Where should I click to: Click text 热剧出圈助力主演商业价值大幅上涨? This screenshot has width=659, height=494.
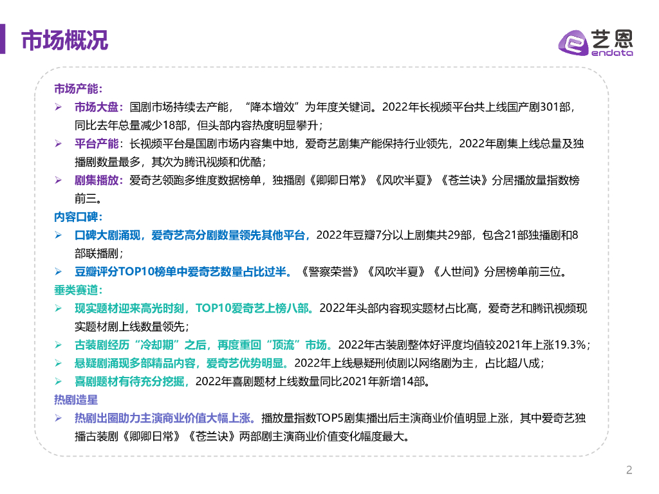coord(162,418)
